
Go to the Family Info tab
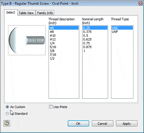click(45, 13)
